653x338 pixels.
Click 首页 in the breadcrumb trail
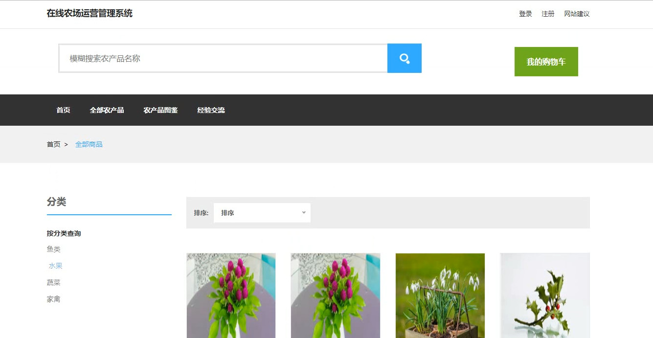point(54,144)
